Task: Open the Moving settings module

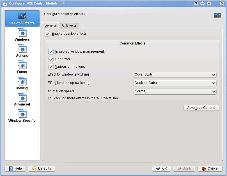Action: pos(22,83)
